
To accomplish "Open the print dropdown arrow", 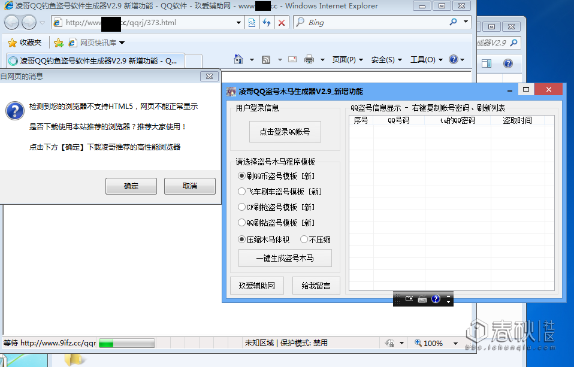I will [x=322, y=60].
